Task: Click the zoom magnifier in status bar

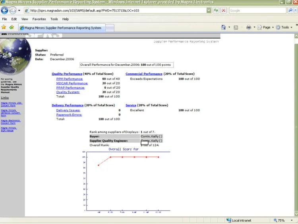Action: point(275,220)
